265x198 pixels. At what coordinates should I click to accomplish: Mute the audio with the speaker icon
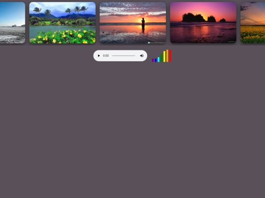click(x=142, y=56)
